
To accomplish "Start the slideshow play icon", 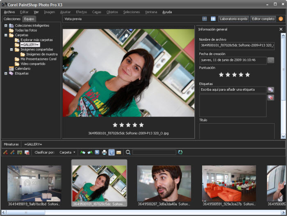I will [97, 152].
